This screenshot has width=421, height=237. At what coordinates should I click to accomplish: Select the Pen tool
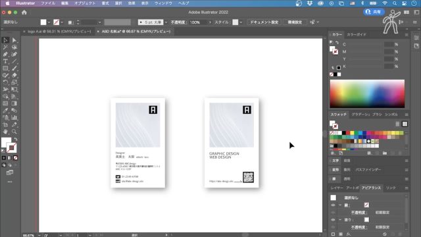5,54
